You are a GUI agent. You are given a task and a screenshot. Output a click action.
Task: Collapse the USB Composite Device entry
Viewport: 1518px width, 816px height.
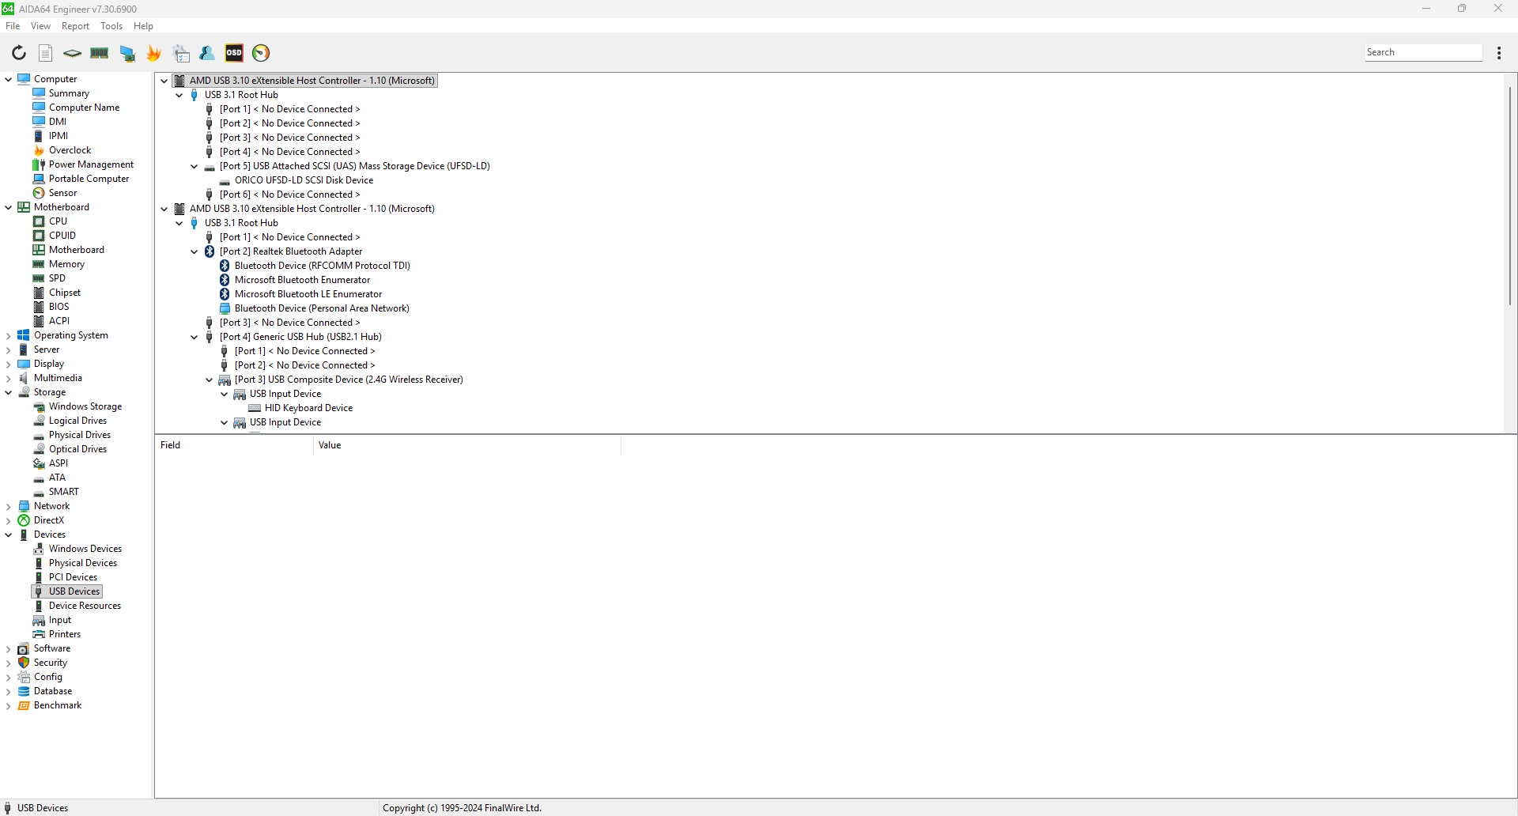[x=210, y=380]
